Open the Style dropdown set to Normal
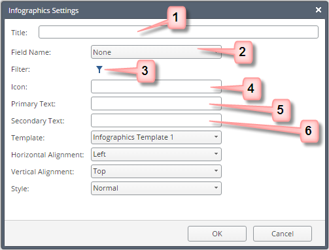Viewport: 329px width, 250px height. click(x=156, y=188)
